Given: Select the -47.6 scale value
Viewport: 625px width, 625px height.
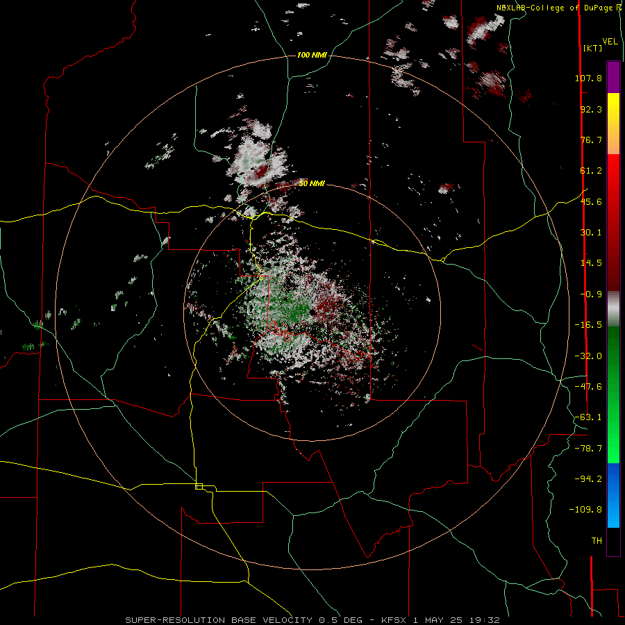Looking at the screenshot, I should pos(588,387).
